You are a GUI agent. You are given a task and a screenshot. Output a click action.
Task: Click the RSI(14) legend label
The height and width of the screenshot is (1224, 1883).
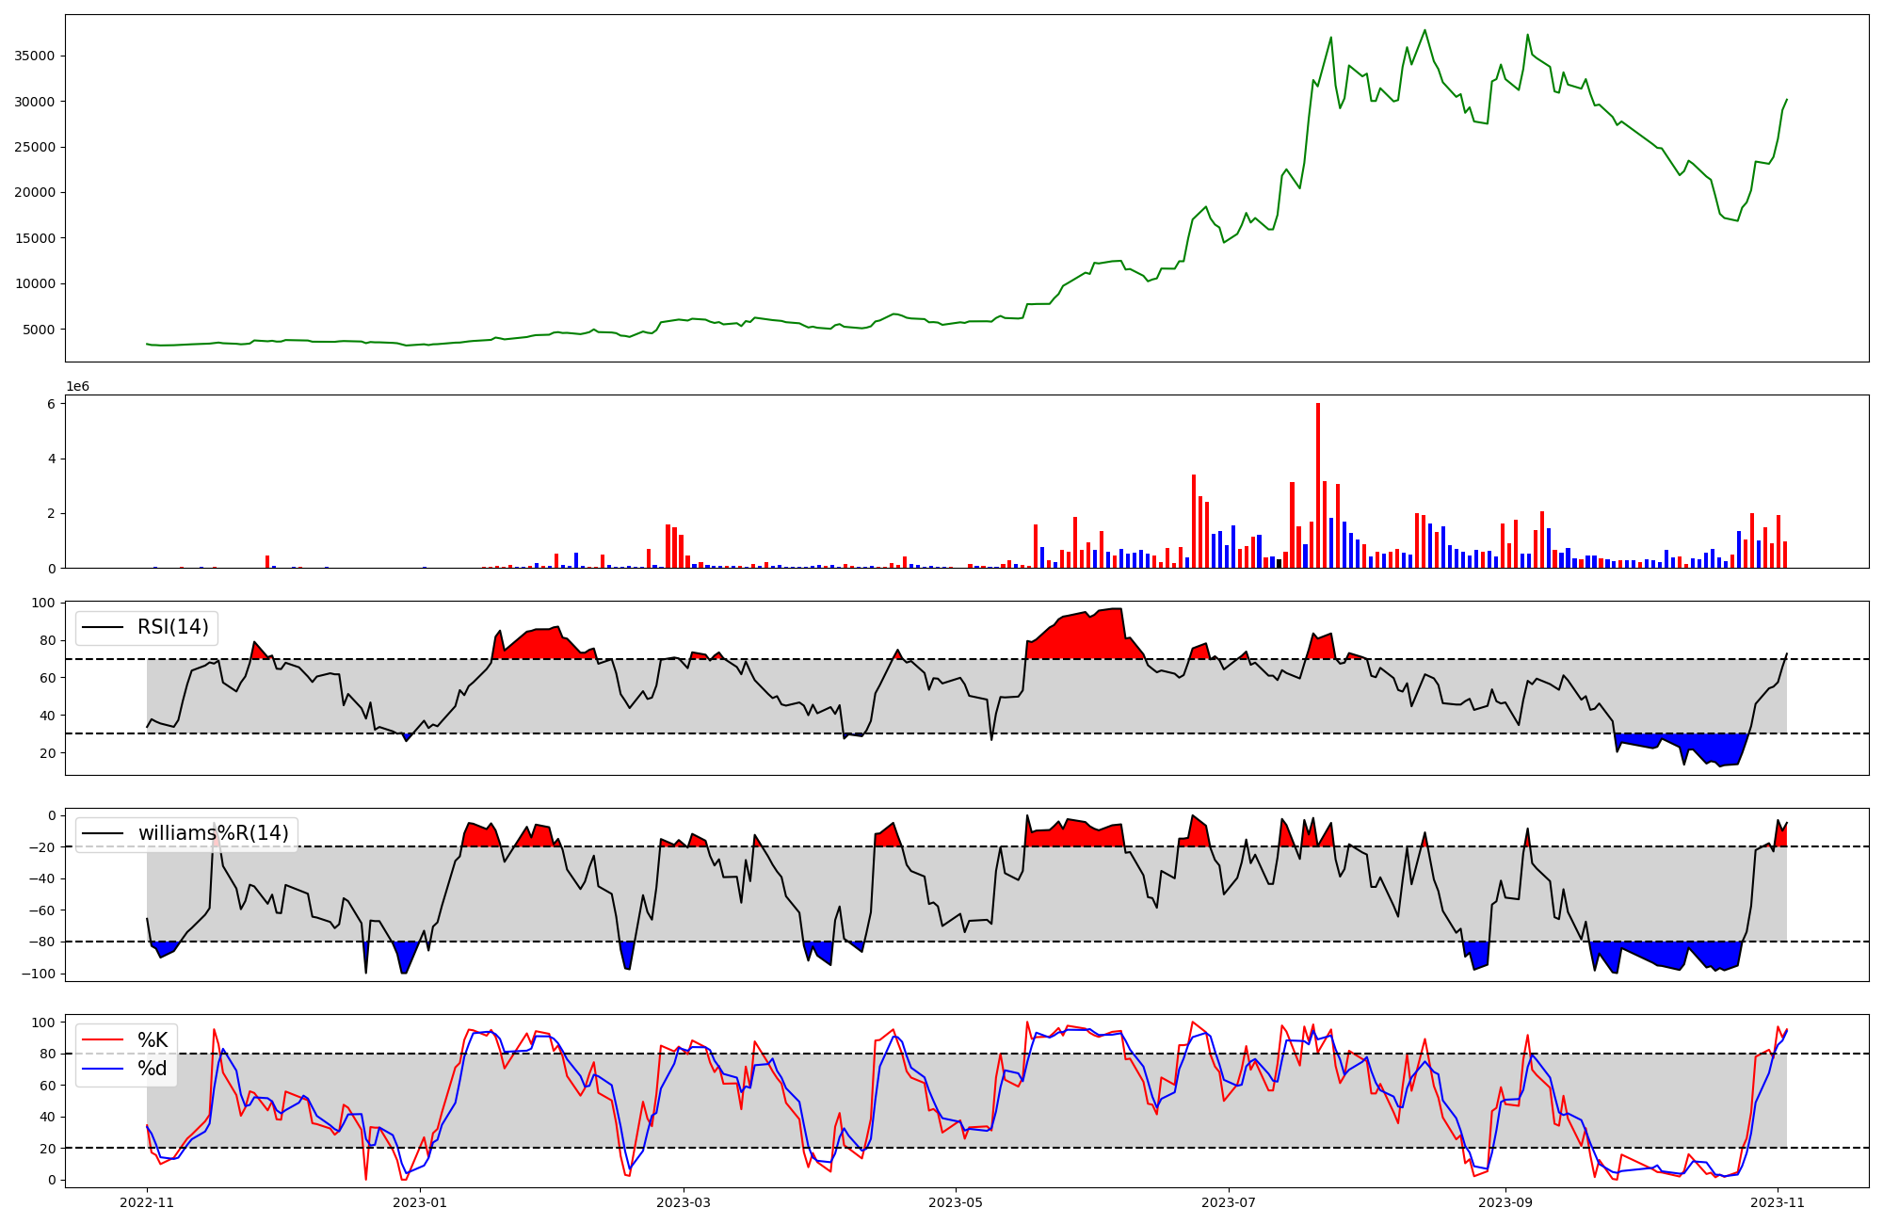pos(173,627)
